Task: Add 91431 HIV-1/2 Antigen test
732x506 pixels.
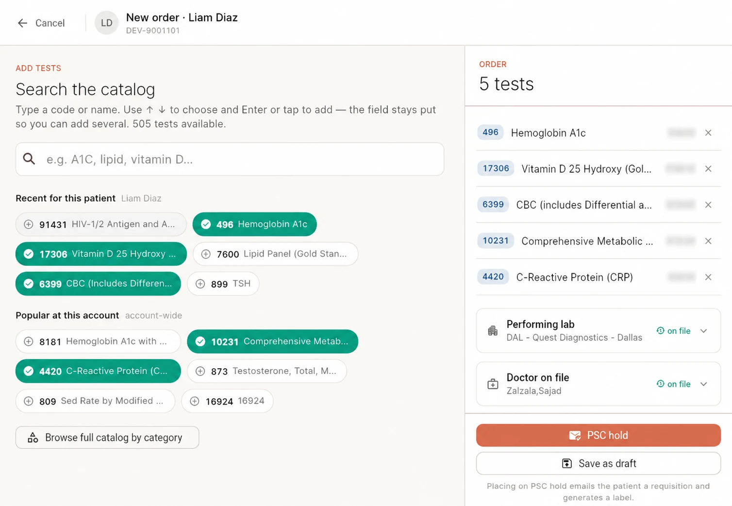Action: (101, 224)
